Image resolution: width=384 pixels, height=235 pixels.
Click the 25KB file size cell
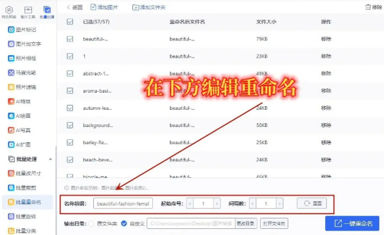coord(262,142)
